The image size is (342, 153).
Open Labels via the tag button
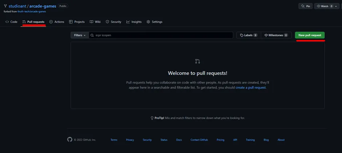point(248,35)
